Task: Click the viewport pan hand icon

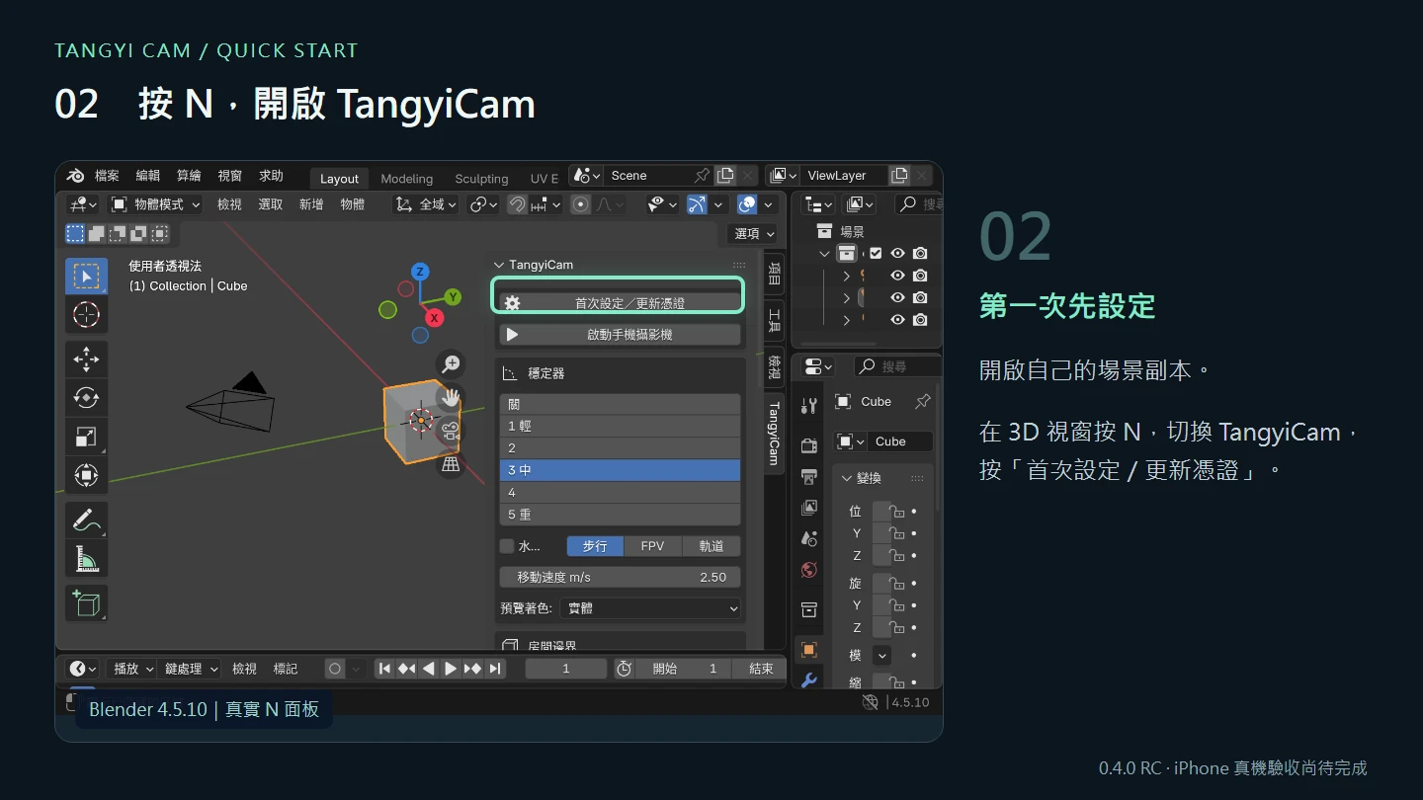Action: click(451, 397)
